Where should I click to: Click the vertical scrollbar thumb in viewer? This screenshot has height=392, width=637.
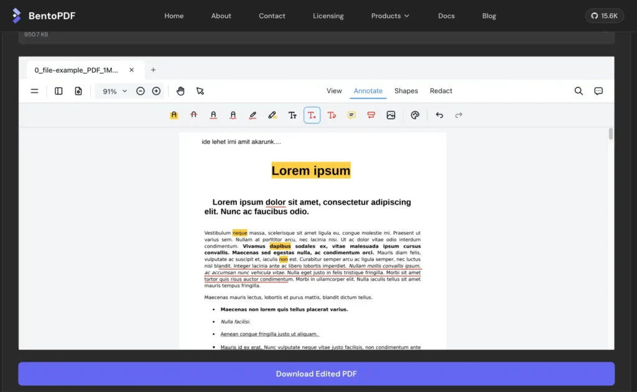(611, 134)
